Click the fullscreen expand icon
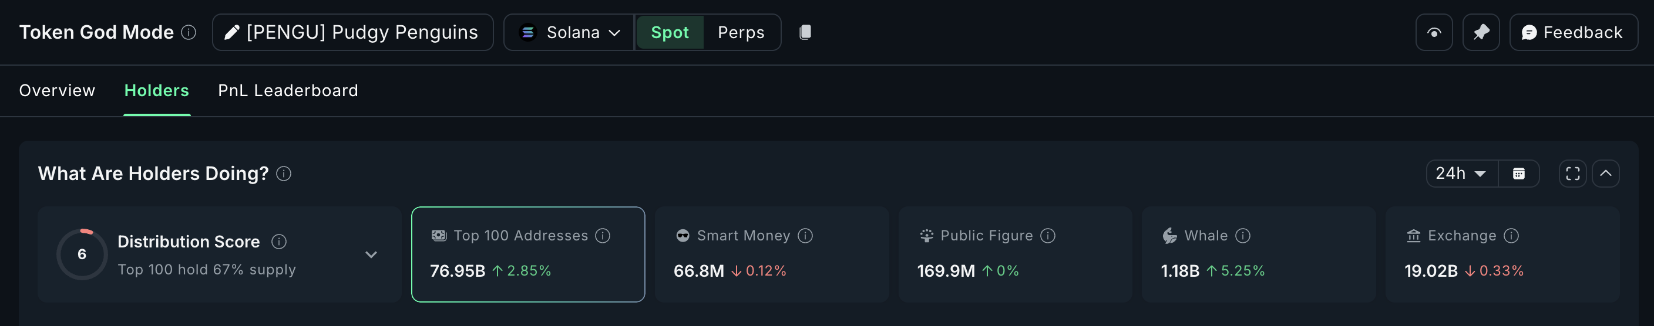This screenshot has width=1654, height=326. coord(1572,174)
